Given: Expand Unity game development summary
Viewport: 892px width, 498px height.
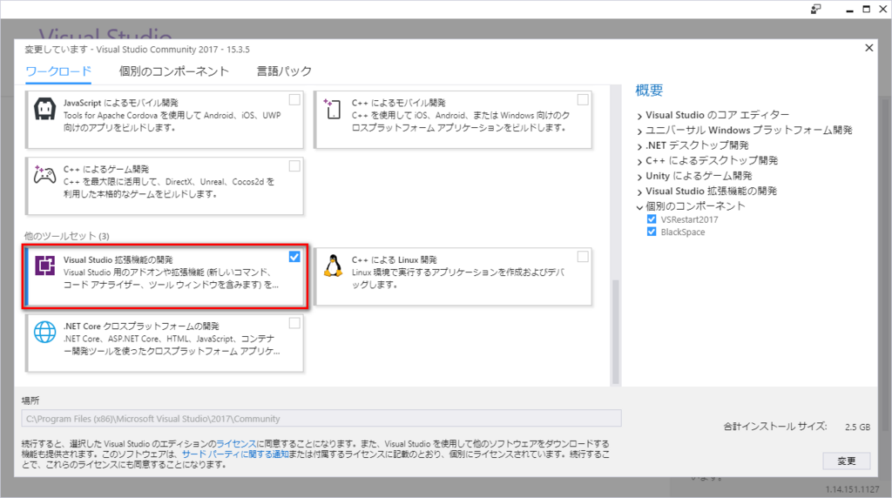Looking at the screenshot, I should point(639,177).
